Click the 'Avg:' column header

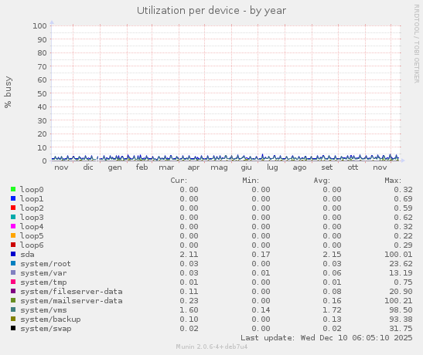tap(322, 181)
